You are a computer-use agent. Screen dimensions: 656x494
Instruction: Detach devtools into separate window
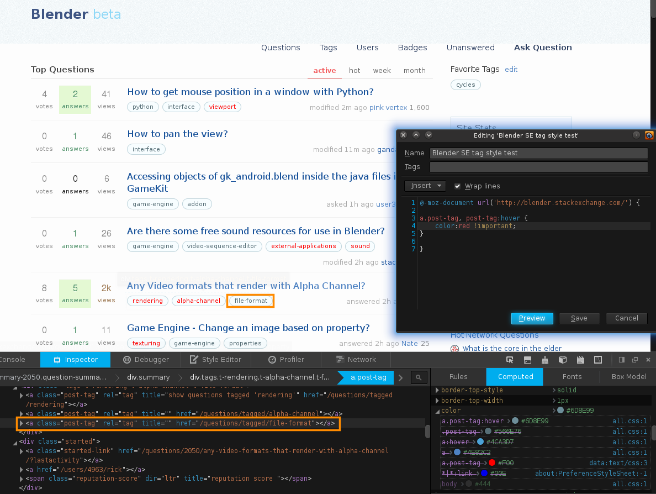point(634,360)
